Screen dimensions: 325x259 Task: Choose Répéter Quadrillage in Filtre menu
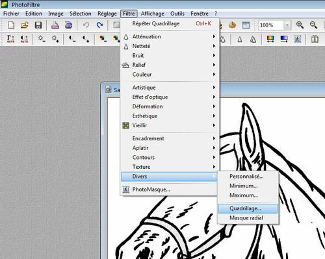tap(170, 23)
